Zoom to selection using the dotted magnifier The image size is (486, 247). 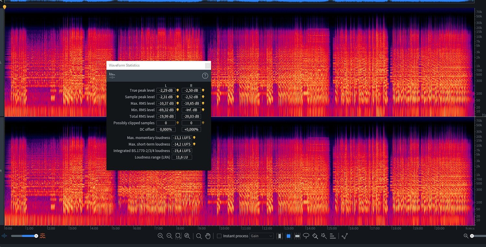178,236
